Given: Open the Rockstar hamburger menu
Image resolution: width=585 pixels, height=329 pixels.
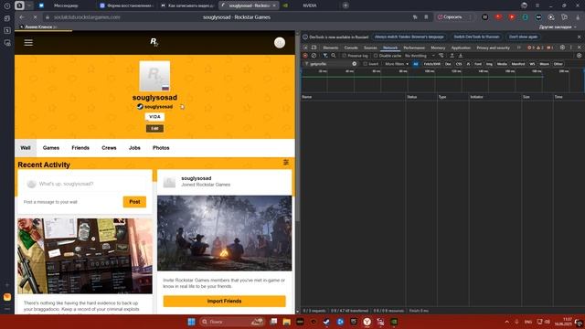Looking at the screenshot, I should click(x=28, y=43).
